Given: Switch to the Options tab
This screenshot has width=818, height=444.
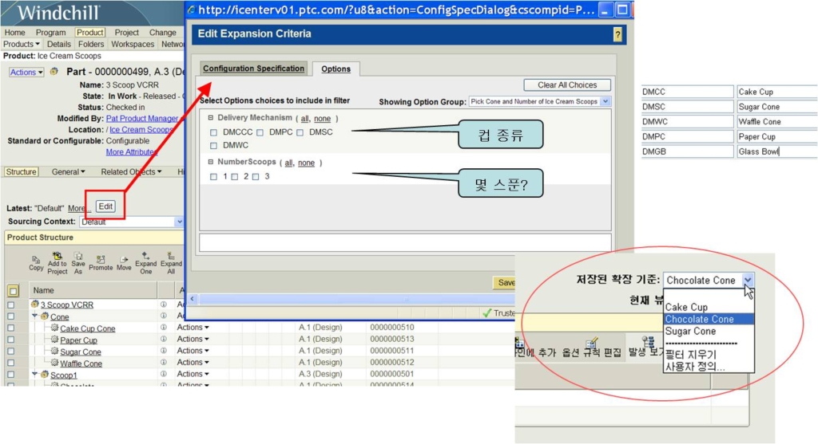Looking at the screenshot, I should (x=336, y=69).
